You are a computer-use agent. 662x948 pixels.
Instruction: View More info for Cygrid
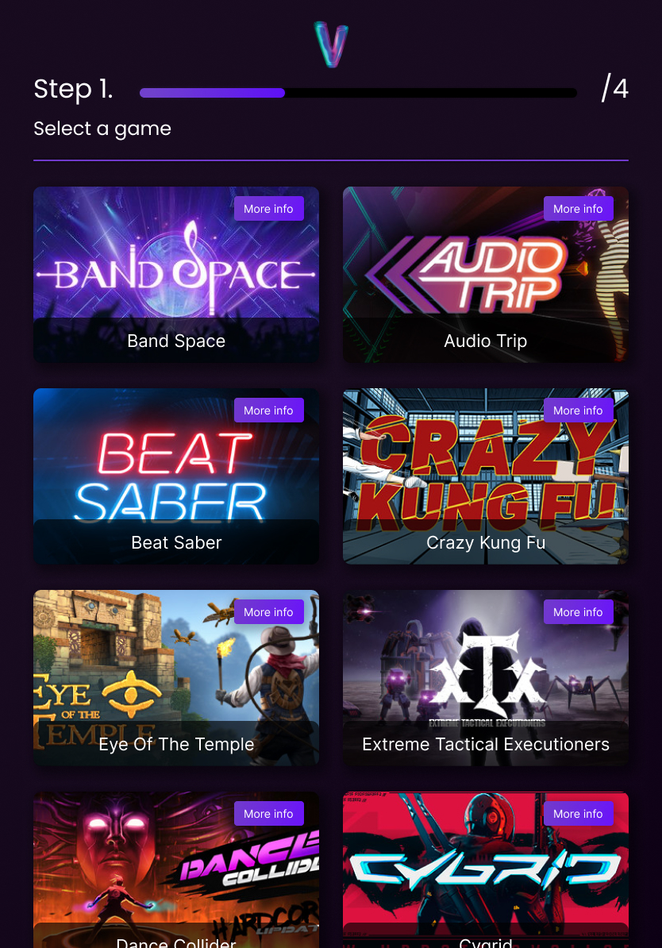click(578, 814)
